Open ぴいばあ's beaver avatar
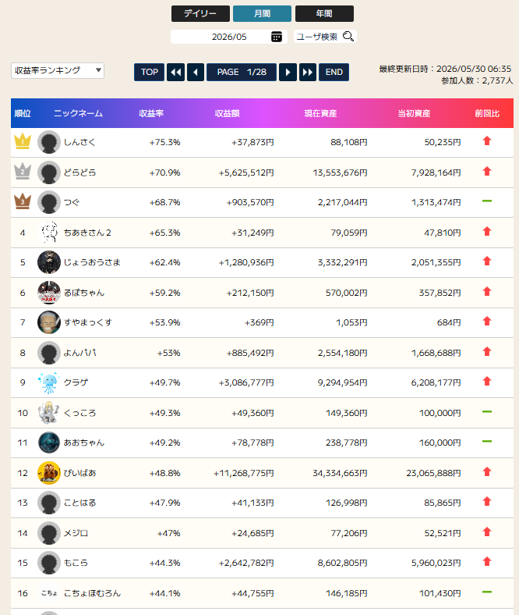 point(49,473)
